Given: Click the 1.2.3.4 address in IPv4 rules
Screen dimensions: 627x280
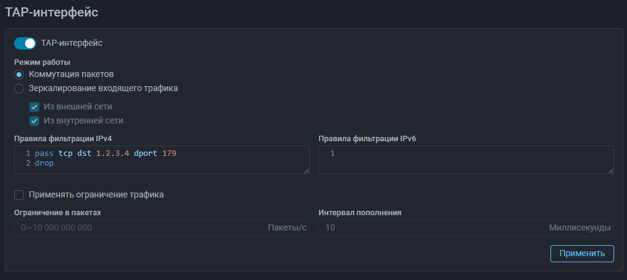Looking at the screenshot, I should point(112,153).
